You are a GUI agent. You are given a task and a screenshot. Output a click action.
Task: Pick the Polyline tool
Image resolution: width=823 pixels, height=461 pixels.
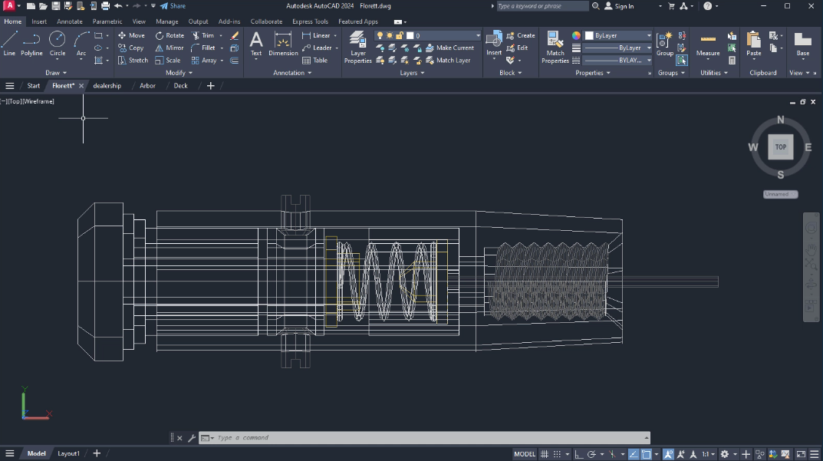(31, 44)
